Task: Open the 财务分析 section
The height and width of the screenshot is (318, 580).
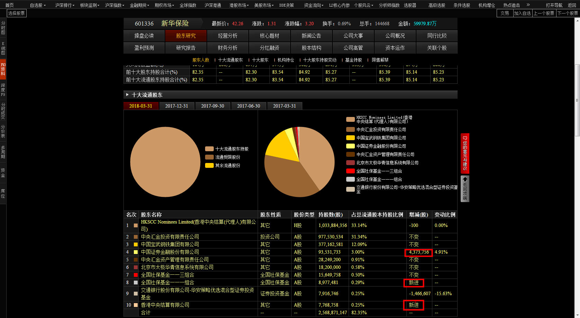Action: tap(228, 48)
